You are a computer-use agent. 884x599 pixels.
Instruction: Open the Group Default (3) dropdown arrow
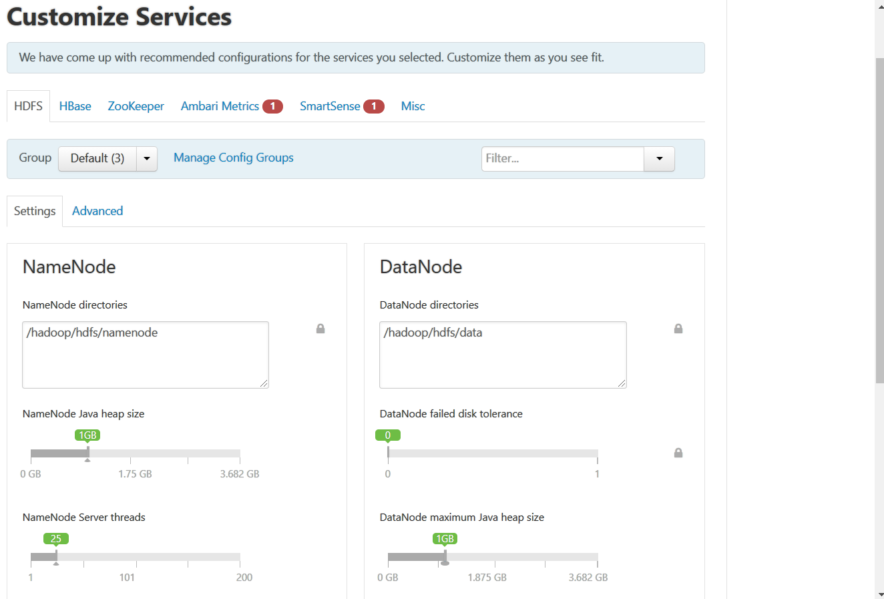click(147, 159)
